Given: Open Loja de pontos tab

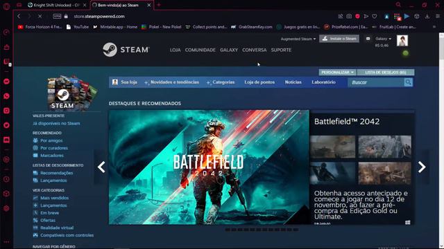Looking at the screenshot, I should point(259,82).
